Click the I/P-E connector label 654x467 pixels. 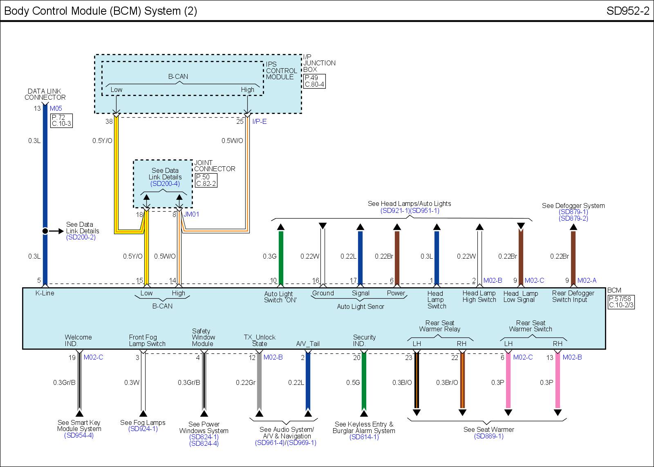(259, 122)
